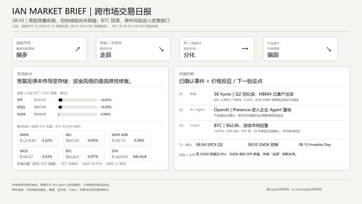Screen dimensions: 362x204
Task: Click the OpenAI Presence headline
Action: click(252, 110)
